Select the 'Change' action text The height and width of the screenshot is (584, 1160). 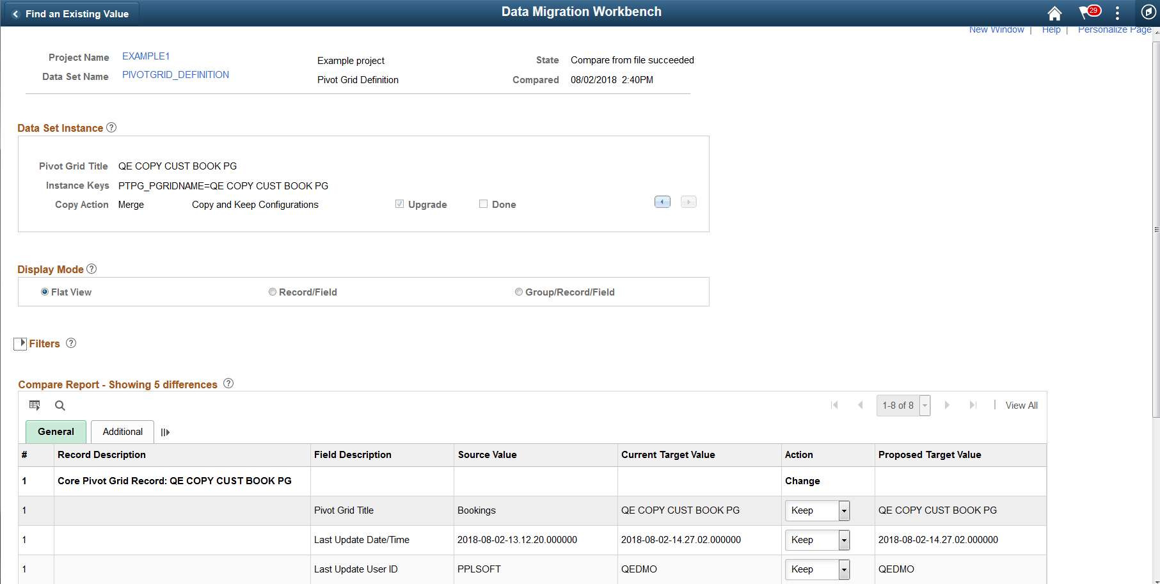coord(802,481)
